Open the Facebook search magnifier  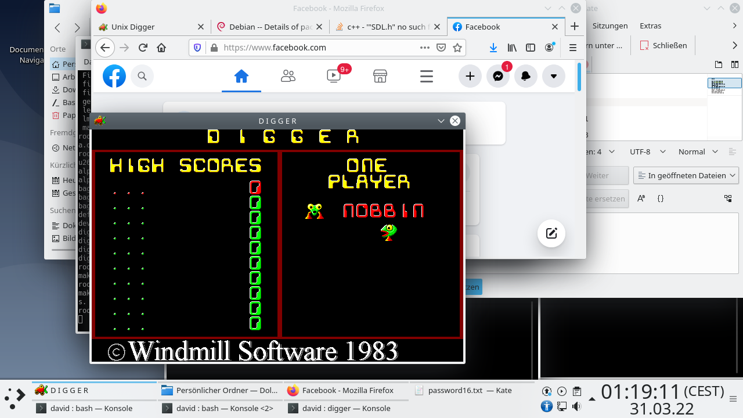click(x=142, y=76)
